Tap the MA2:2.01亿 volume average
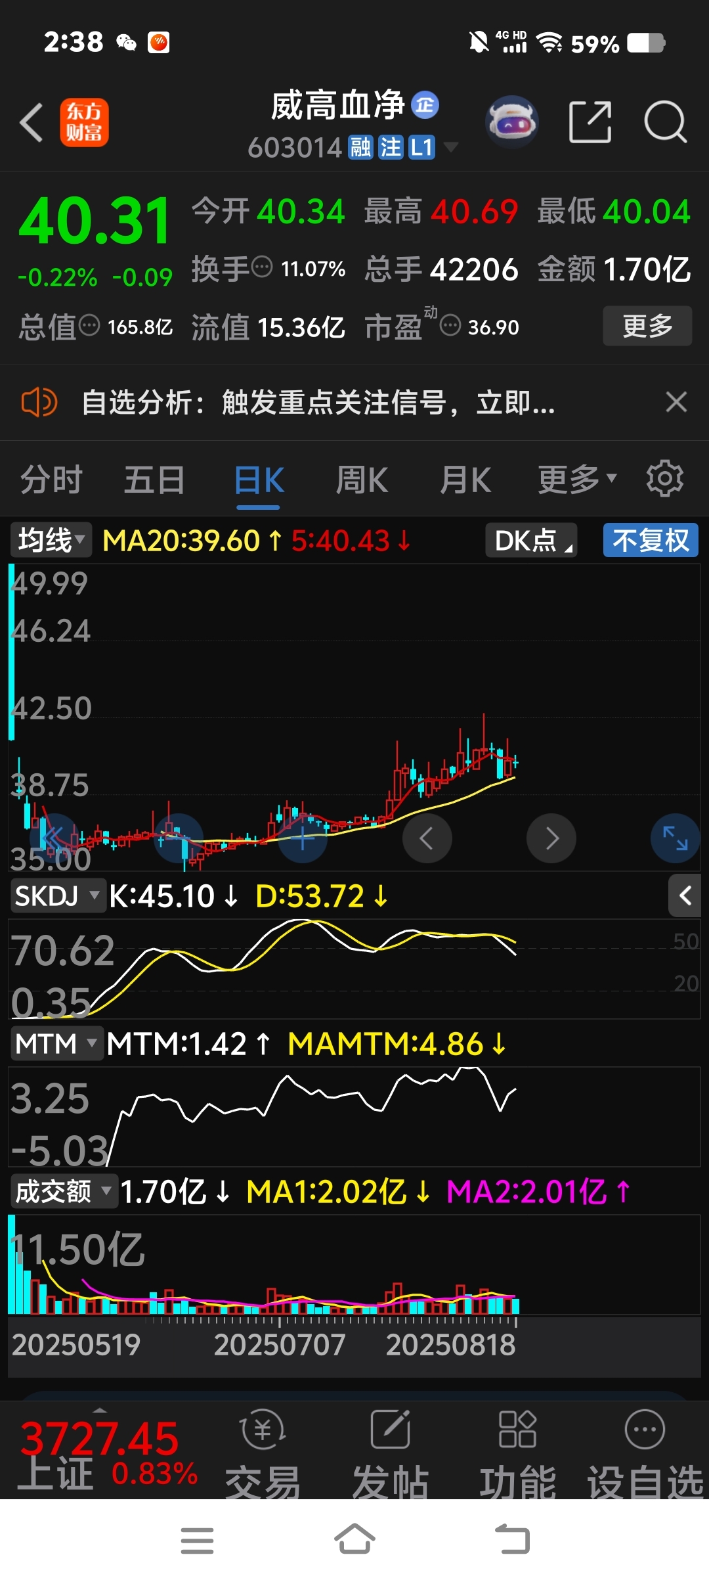The image size is (709, 1582). 538,1192
